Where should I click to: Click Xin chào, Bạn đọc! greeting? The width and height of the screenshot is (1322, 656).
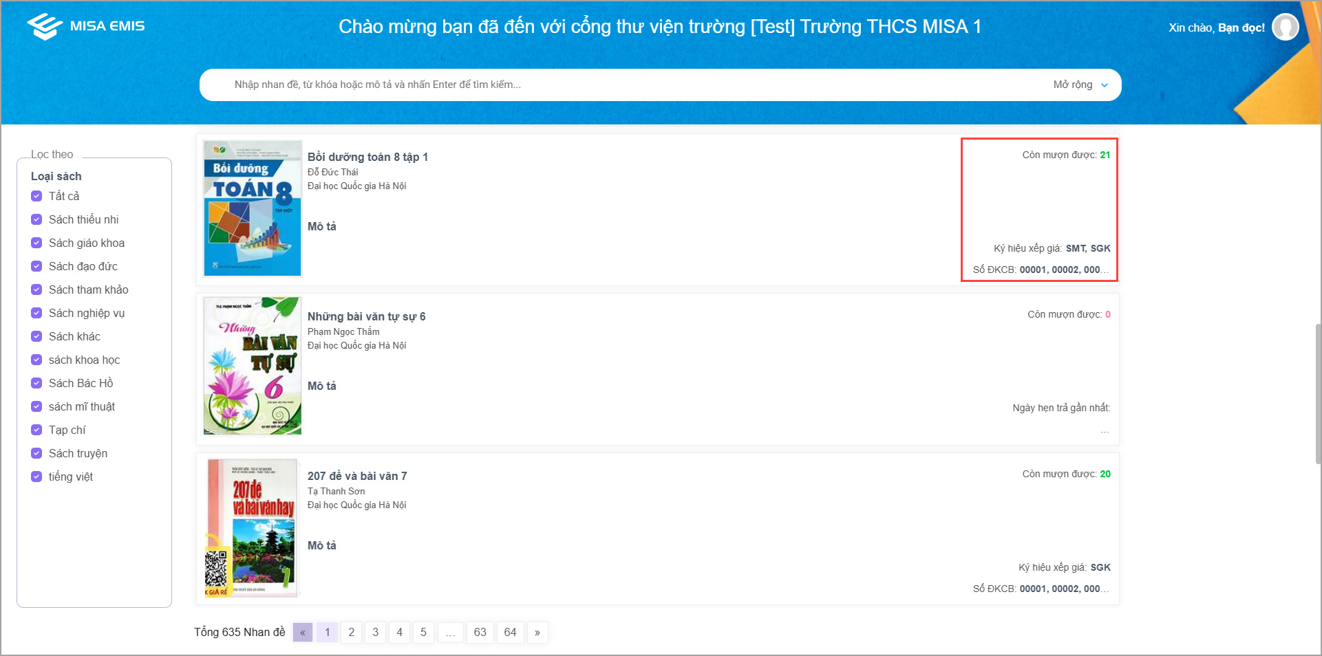pyautogui.click(x=1217, y=28)
